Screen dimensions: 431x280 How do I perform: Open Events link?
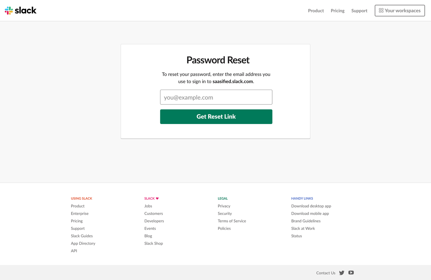point(150,228)
